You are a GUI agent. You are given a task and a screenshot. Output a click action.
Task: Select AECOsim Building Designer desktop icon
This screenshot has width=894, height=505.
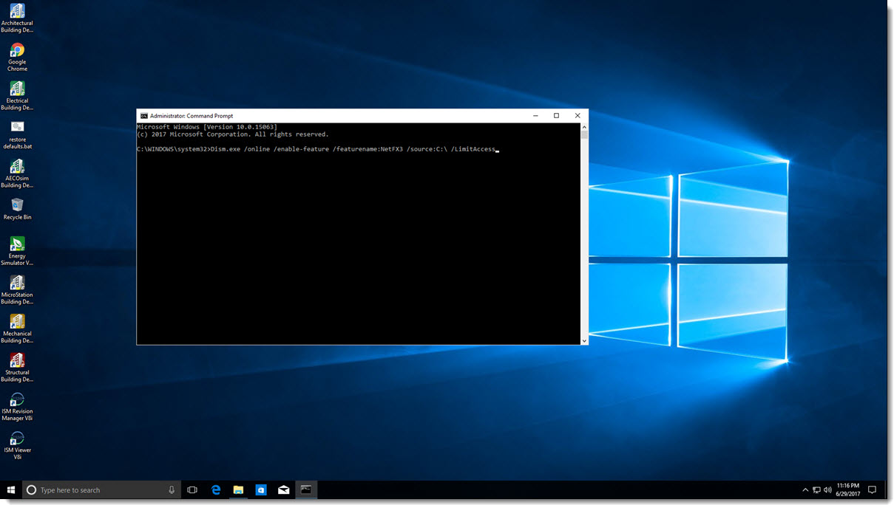(17, 173)
